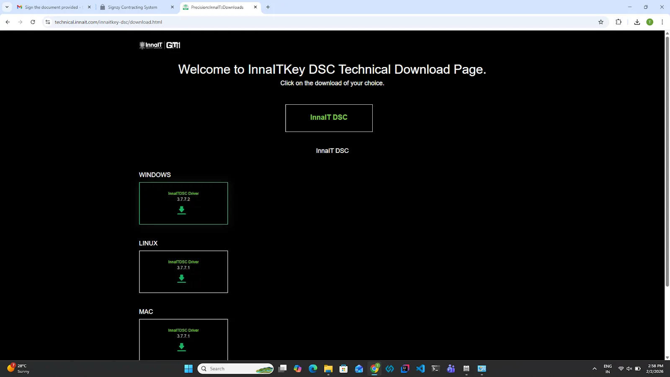Screen dimensions: 670x377
Task: Close the Signzy Contracting System tab
Action: pos(172,7)
